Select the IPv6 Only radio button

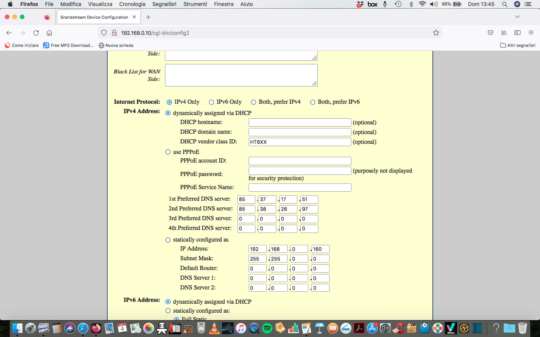[211, 102]
